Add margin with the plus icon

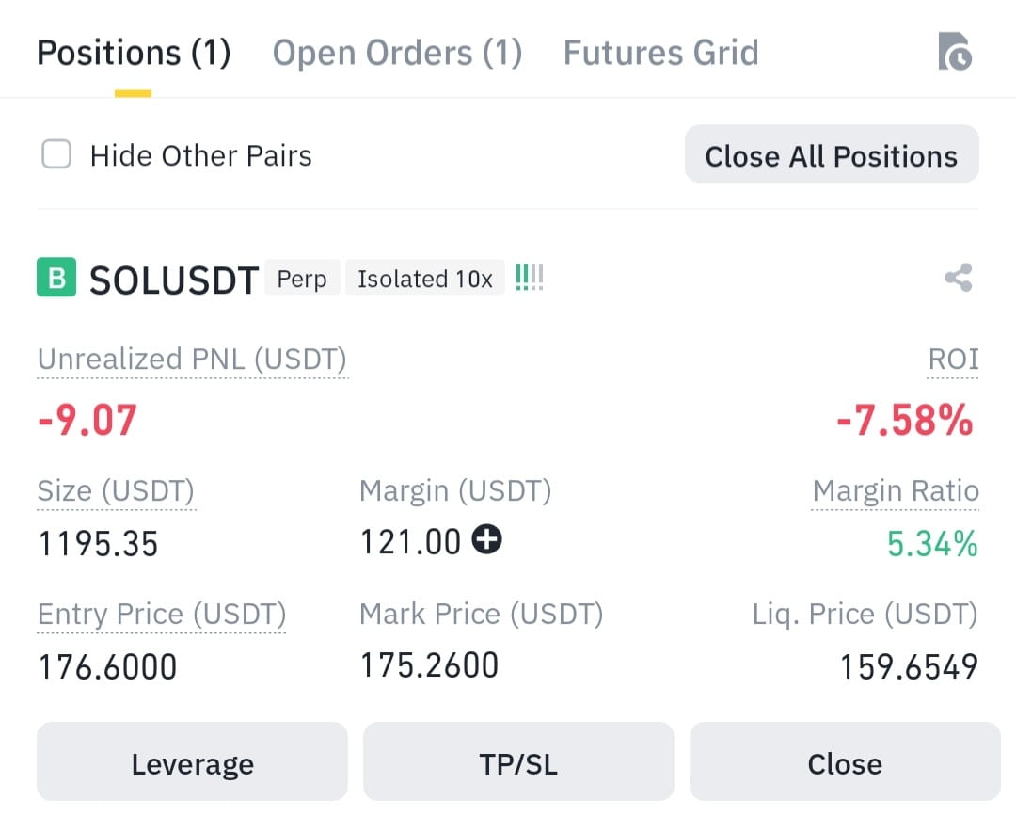point(486,539)
